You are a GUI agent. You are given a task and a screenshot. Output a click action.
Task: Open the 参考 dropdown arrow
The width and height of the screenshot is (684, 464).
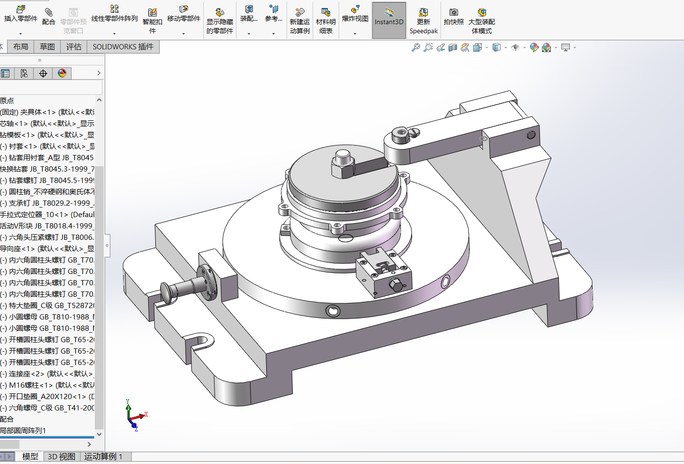point(274,34)
